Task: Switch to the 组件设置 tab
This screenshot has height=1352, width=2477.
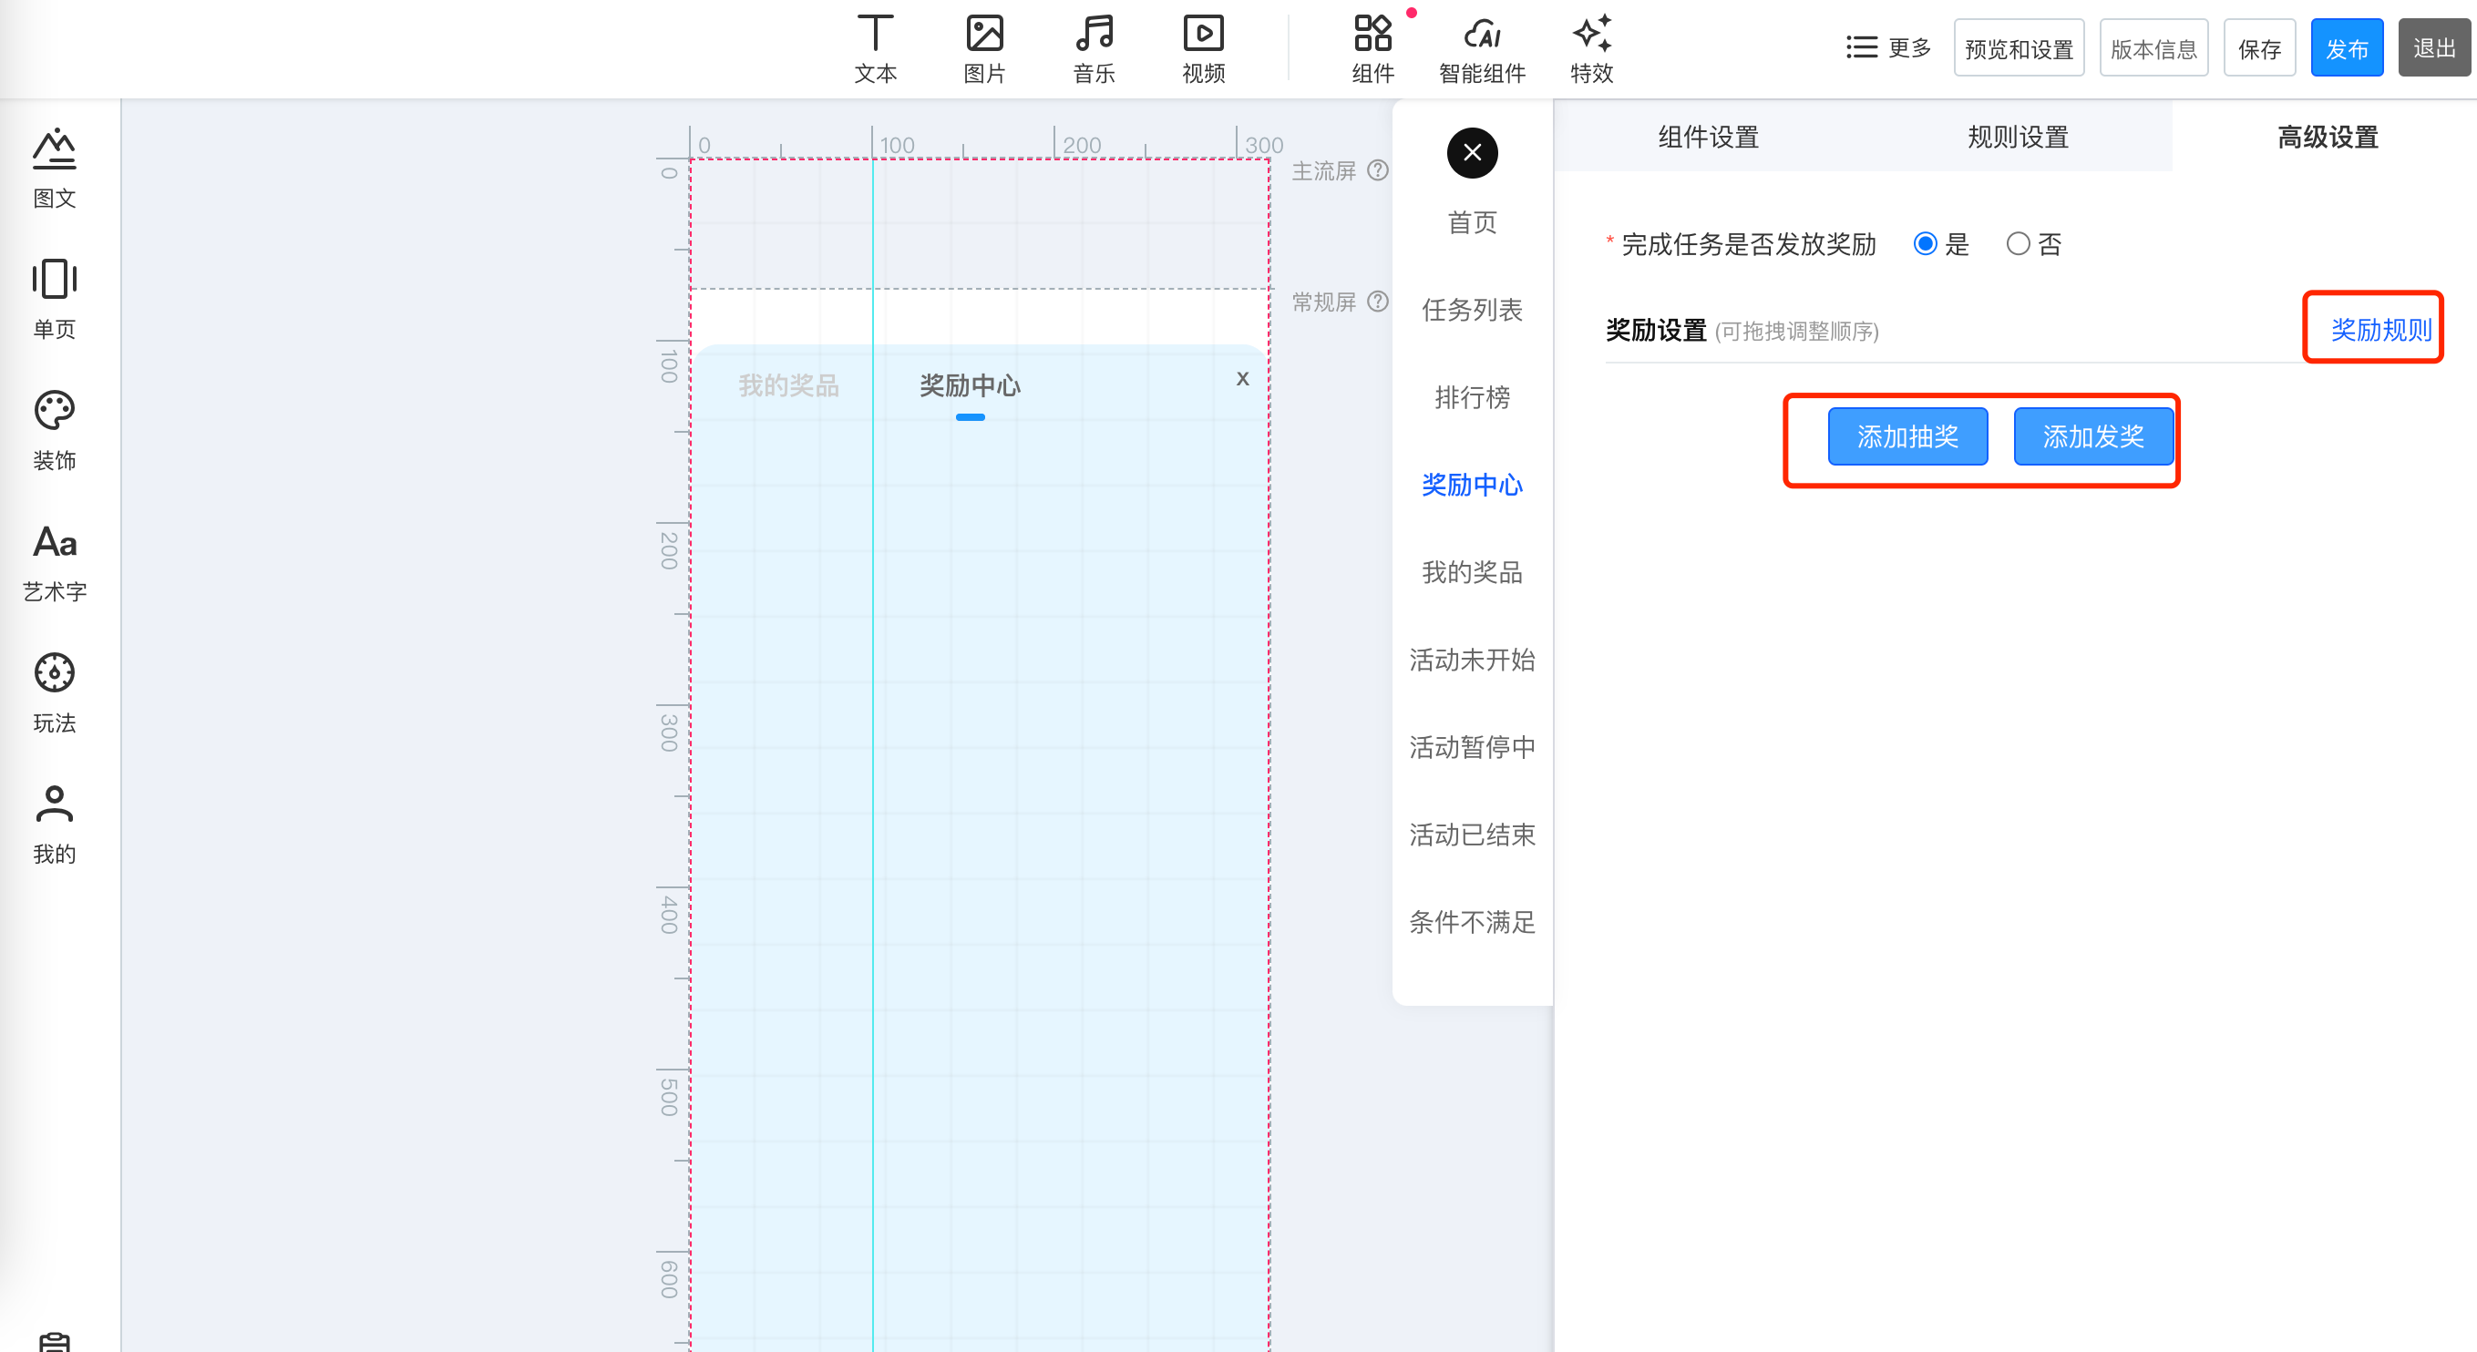Action: [x=1708, y=138]
